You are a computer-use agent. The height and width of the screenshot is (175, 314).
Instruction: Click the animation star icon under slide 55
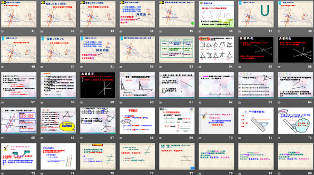point(240,67)
